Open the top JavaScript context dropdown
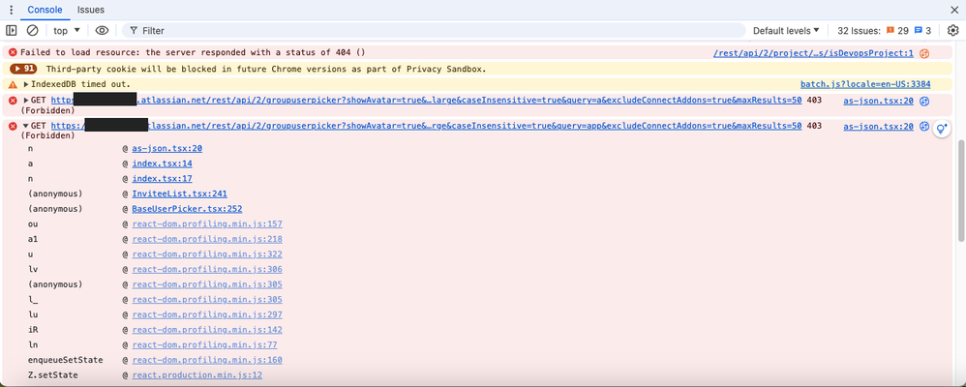Screen dimensions: 966x387 (x=67, y=30)
